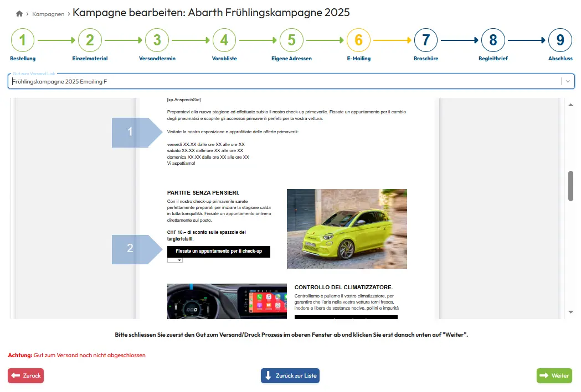Click the 'domenica XX.XX' opening hours line
Viewport: 581px width, 392px height.
(x=208, y=157)
